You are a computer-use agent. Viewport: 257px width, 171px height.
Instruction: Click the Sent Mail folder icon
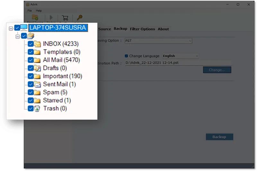click(x=37, y=84)
